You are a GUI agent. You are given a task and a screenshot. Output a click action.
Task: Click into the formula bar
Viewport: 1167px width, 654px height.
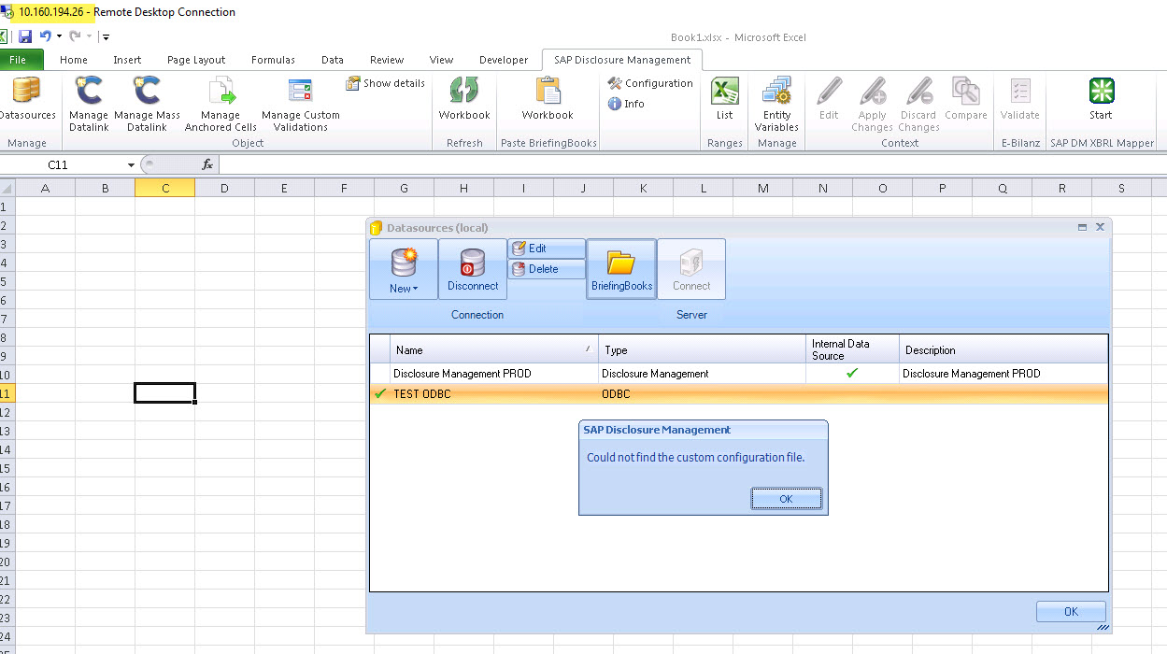691,164
